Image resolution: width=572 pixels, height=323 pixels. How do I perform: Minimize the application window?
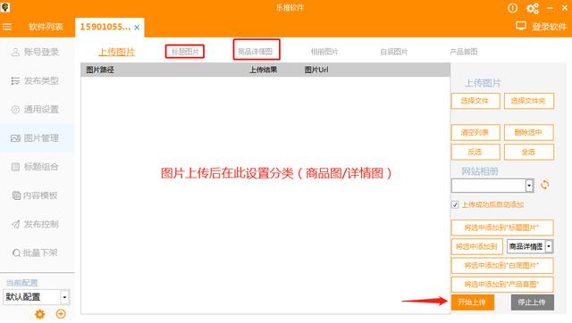550,8
